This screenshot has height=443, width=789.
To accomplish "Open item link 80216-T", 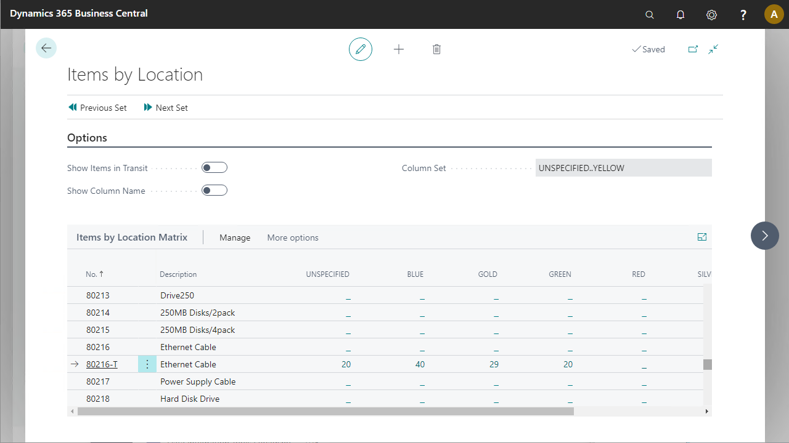I will point(102,364).
